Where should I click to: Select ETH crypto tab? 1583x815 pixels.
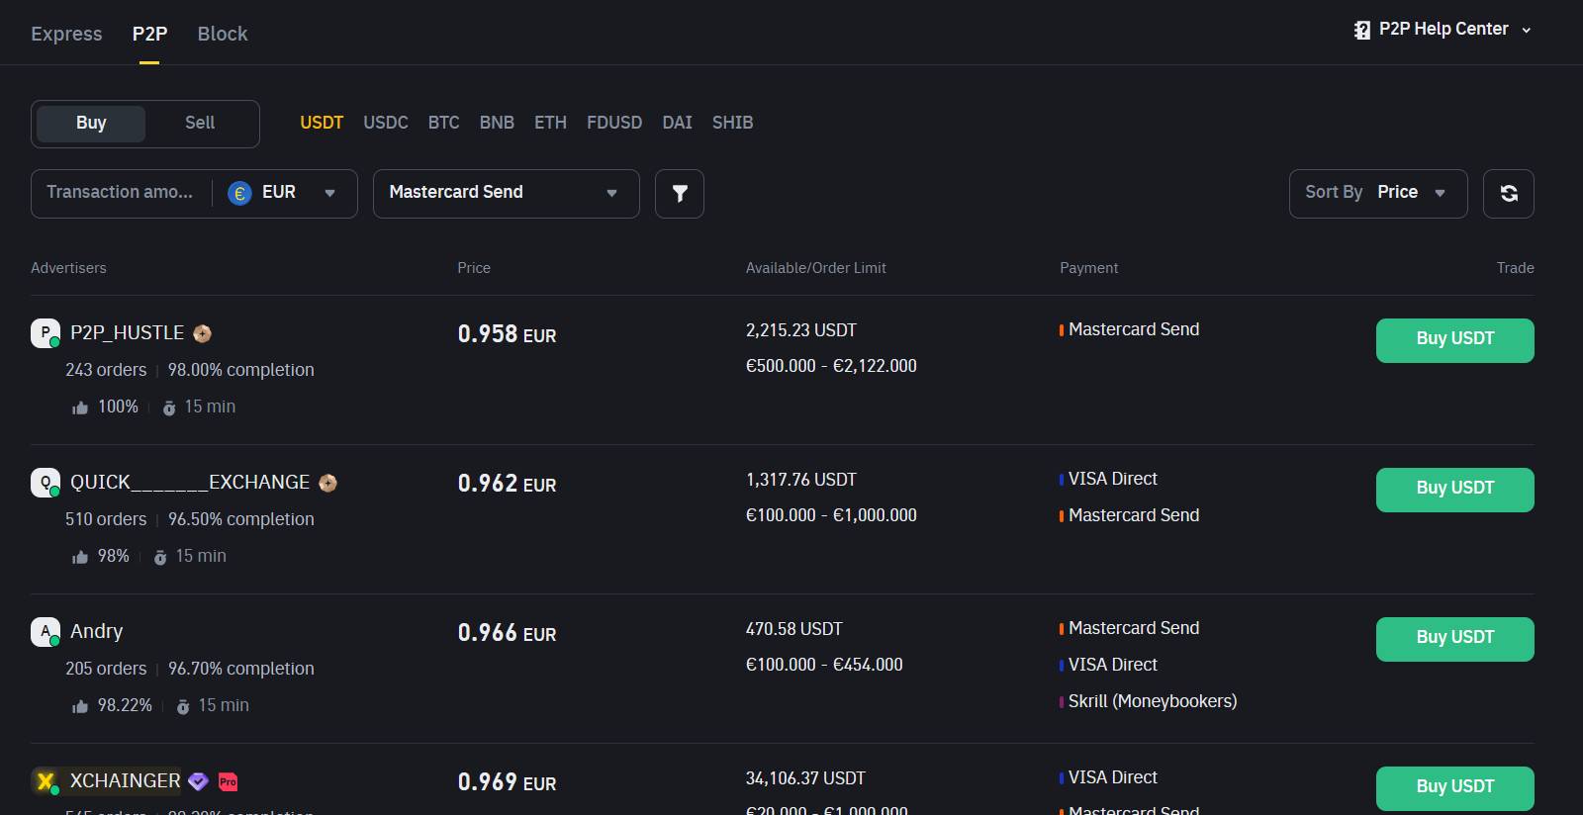tap(550, 123)
